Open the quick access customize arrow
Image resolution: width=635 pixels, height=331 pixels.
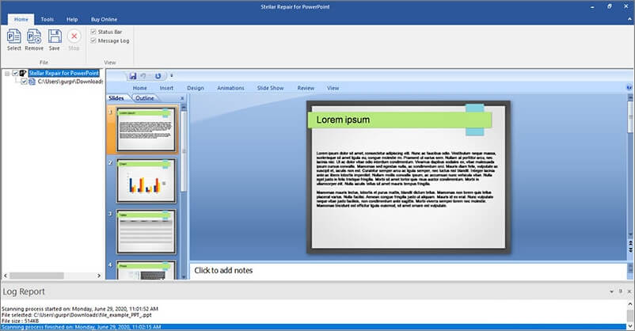[x=172, y=76]
